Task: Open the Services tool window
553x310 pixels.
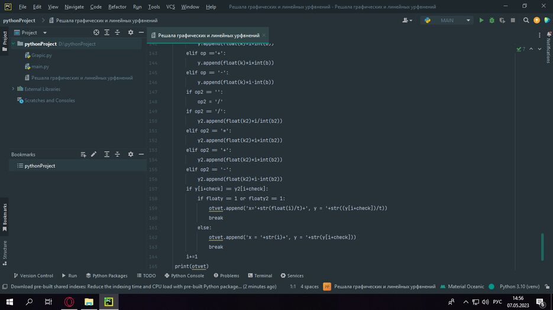Action: pos(292,276)
